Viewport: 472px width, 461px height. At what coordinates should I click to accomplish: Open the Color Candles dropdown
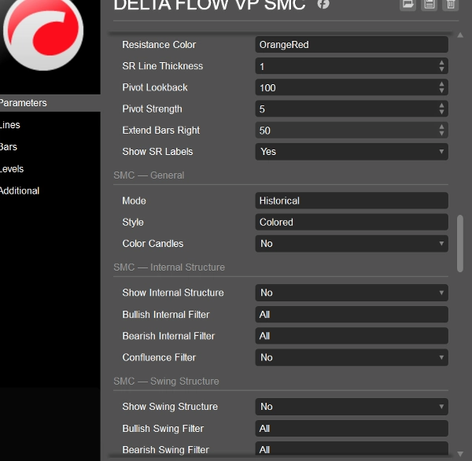coord(352,244)
